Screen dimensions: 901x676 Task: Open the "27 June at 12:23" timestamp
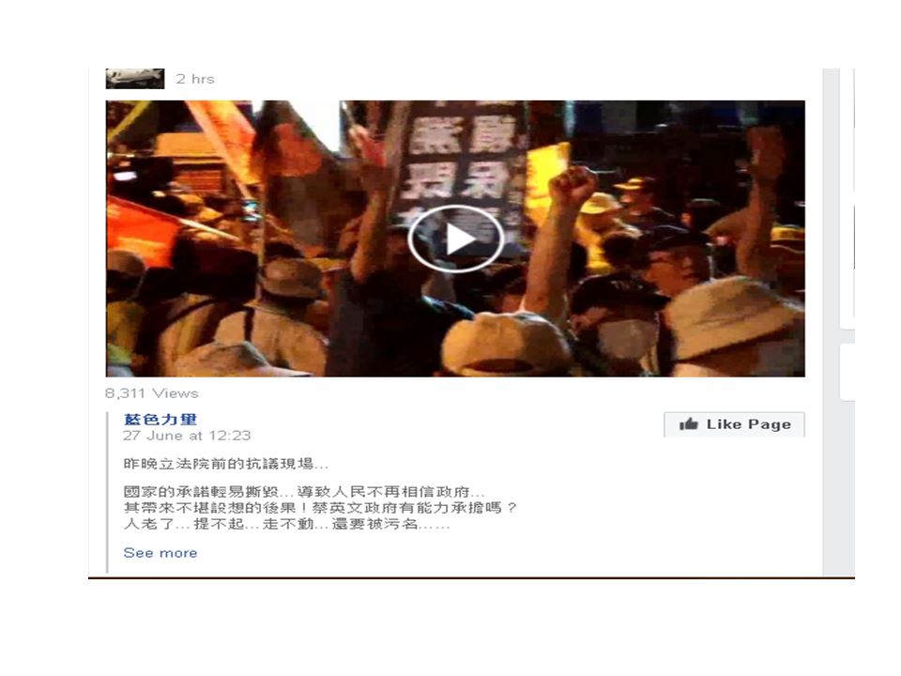point(187,436)
